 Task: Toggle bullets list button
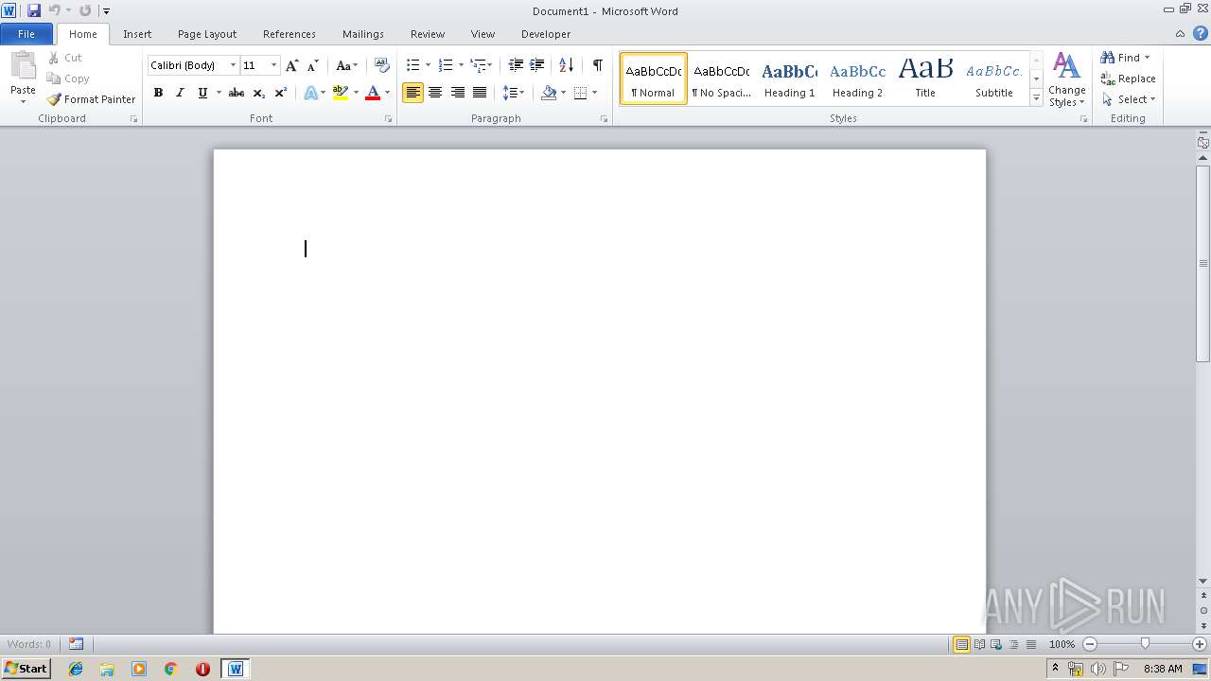tap(412, 65)
